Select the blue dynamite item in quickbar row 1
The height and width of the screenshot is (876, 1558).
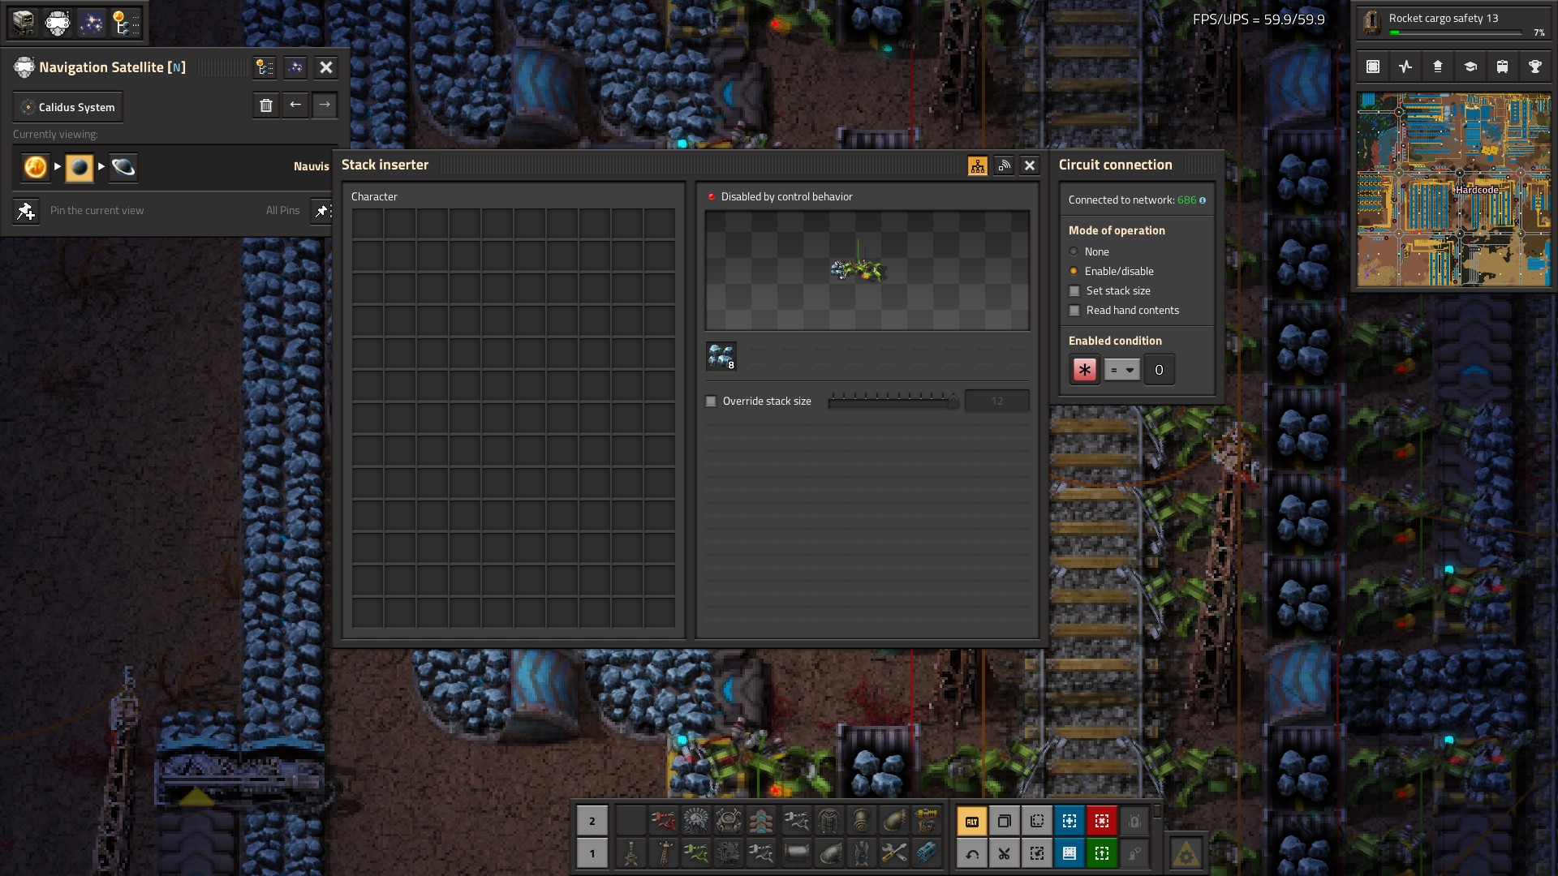click(927, 853)
